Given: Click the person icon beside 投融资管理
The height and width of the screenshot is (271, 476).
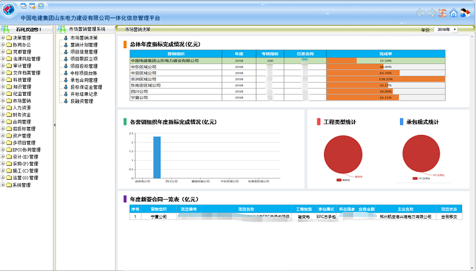Looking at the screenshot, I should coord(65,101).
